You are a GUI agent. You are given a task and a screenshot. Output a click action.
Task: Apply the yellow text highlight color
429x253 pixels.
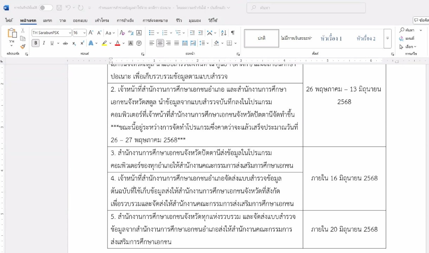[x=104, y=43]
